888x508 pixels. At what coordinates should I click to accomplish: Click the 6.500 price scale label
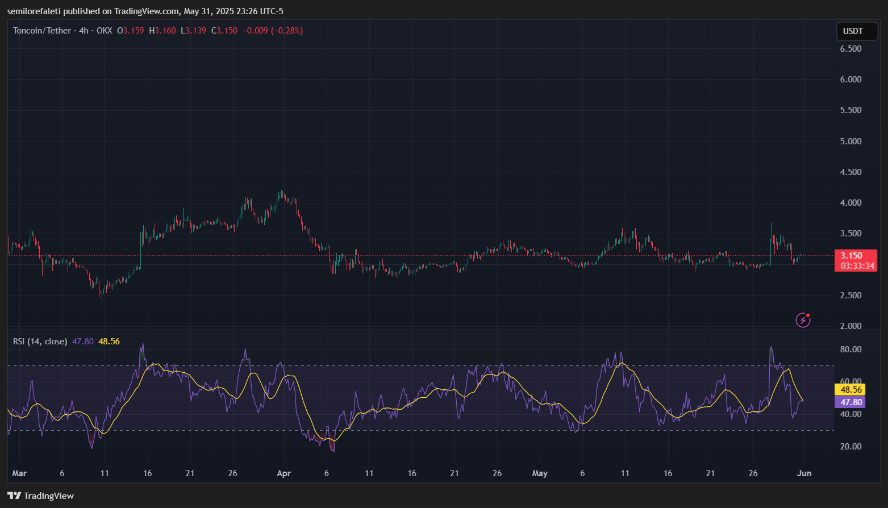pyautogui.click(x=851, y=49)
